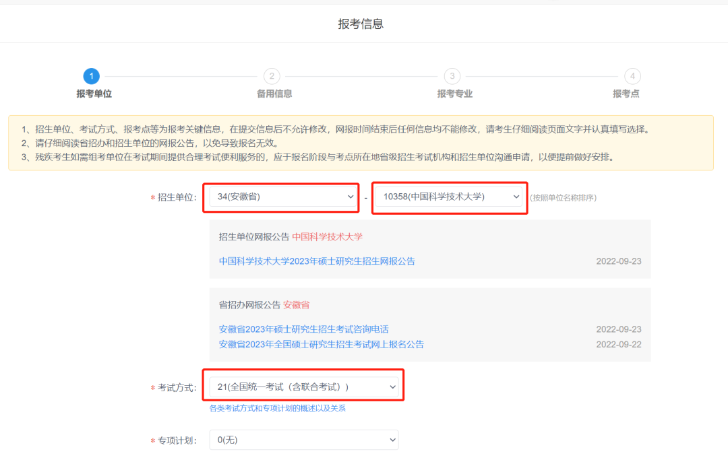This screenshot has width=728, height=468.
Task: Click the 报考信息 page heading
Action: [x=361, y=24]
